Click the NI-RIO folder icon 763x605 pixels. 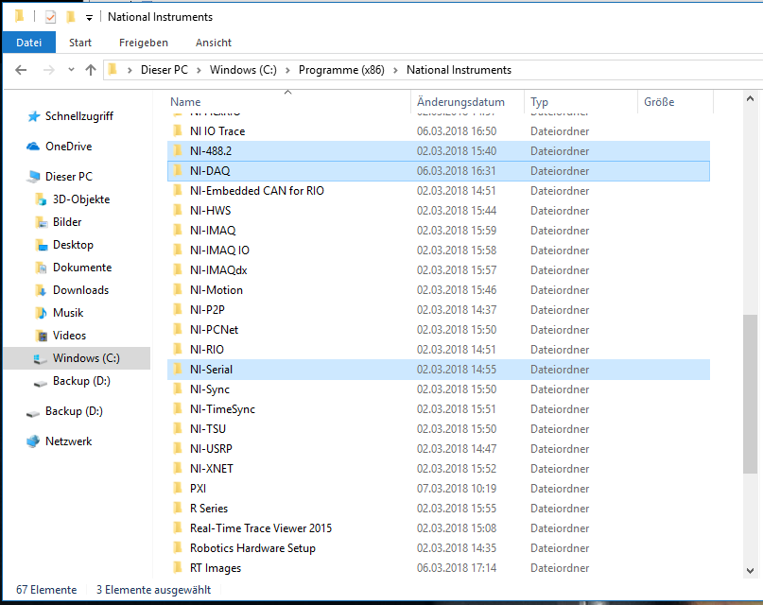(x=178, y=349)
